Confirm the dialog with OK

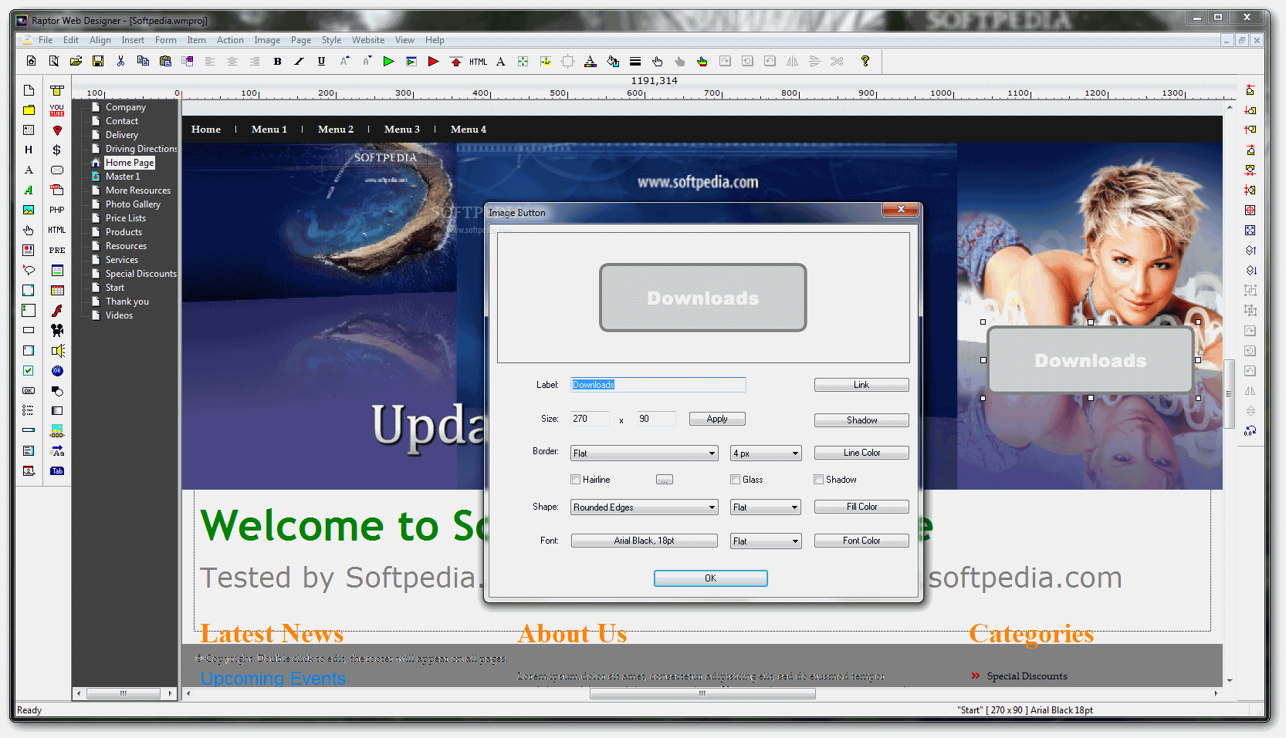pyautogui.click(x=710, y=578)
